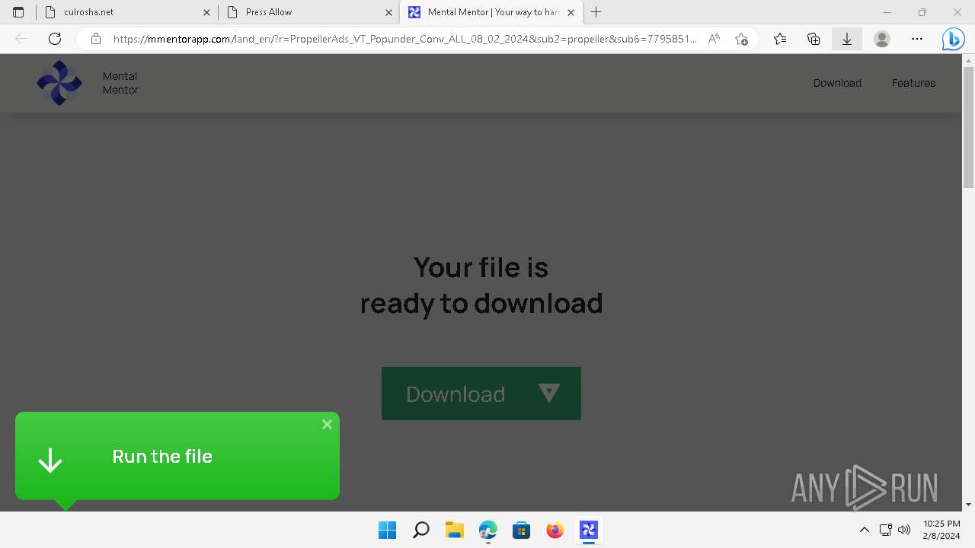The height and width of the screenshot is (548, 975).
Task: Click the 'ready to download' heading
Action: coord(481,303)
